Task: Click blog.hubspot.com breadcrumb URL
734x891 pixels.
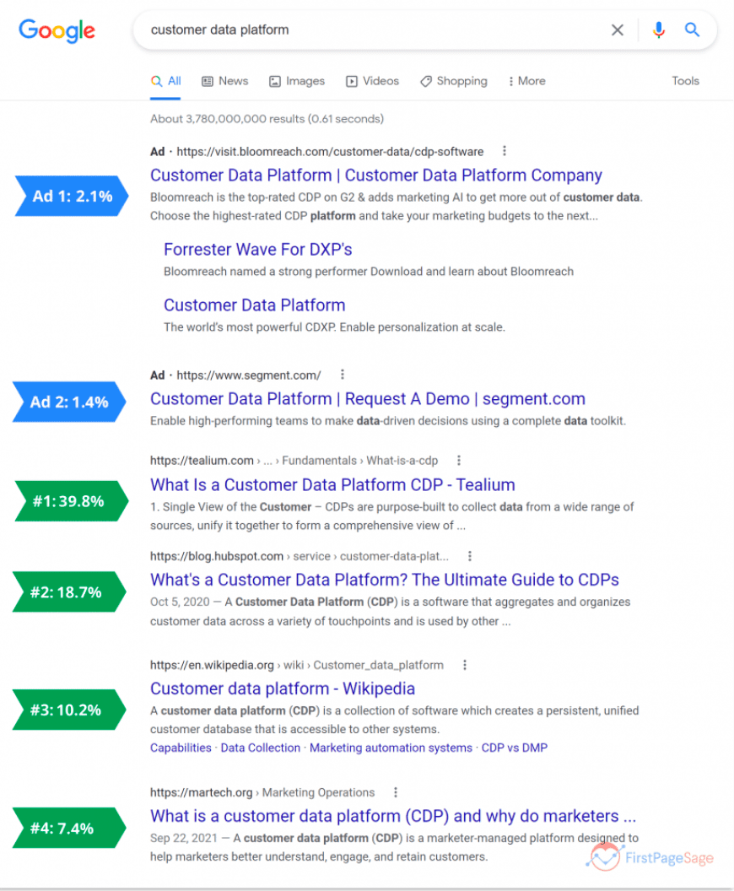Action: (300, 556)
